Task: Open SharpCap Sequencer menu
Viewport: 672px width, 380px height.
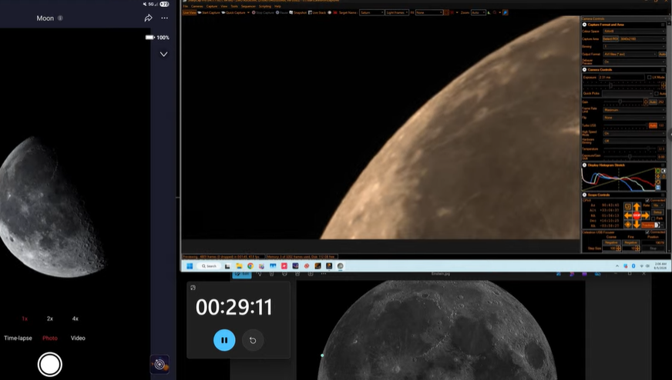Action: coord(248,6)
